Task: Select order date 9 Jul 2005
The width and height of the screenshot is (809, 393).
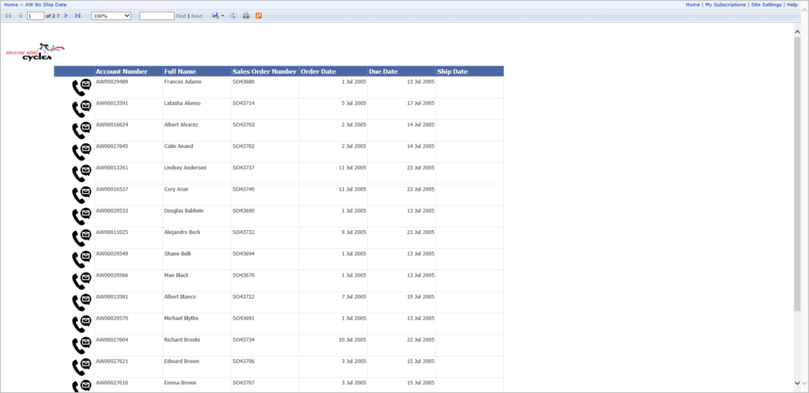Action: (x=354, y=232)
